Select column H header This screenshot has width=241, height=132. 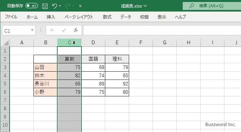click(188, 43)
